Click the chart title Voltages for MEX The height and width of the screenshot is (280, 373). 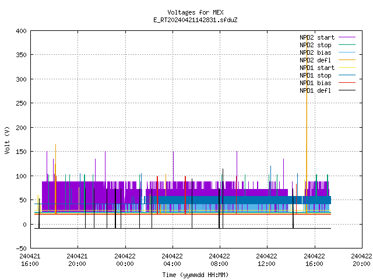point(195,12)
